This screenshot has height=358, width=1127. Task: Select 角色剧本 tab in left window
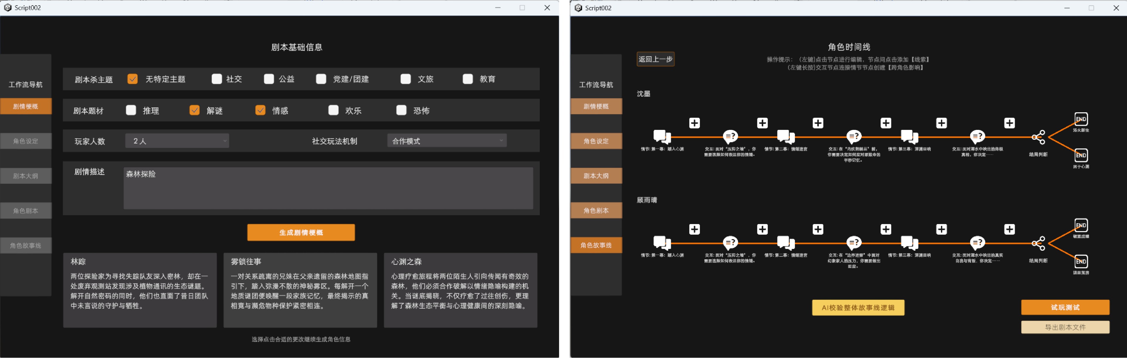tap(26, 211)
